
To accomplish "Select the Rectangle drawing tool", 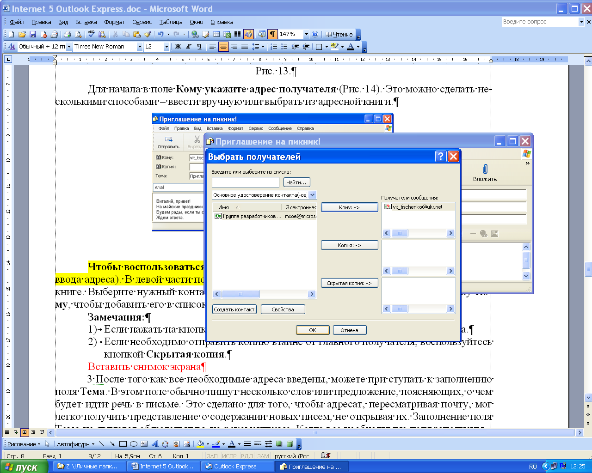I will (123, 444).
